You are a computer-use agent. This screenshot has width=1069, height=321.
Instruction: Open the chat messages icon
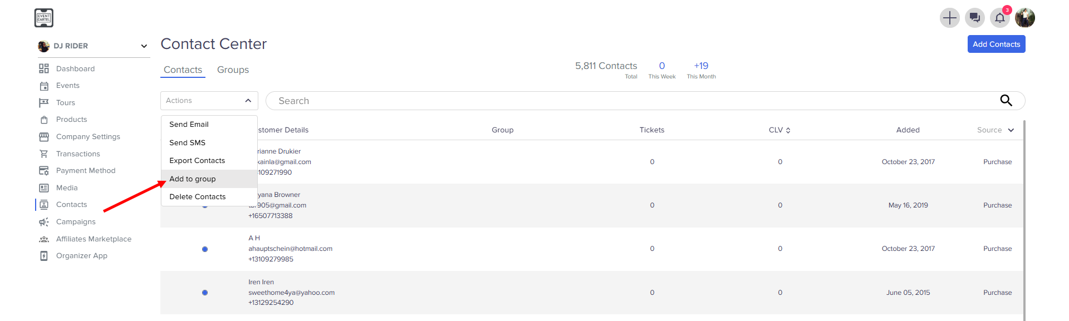point(974,18)
